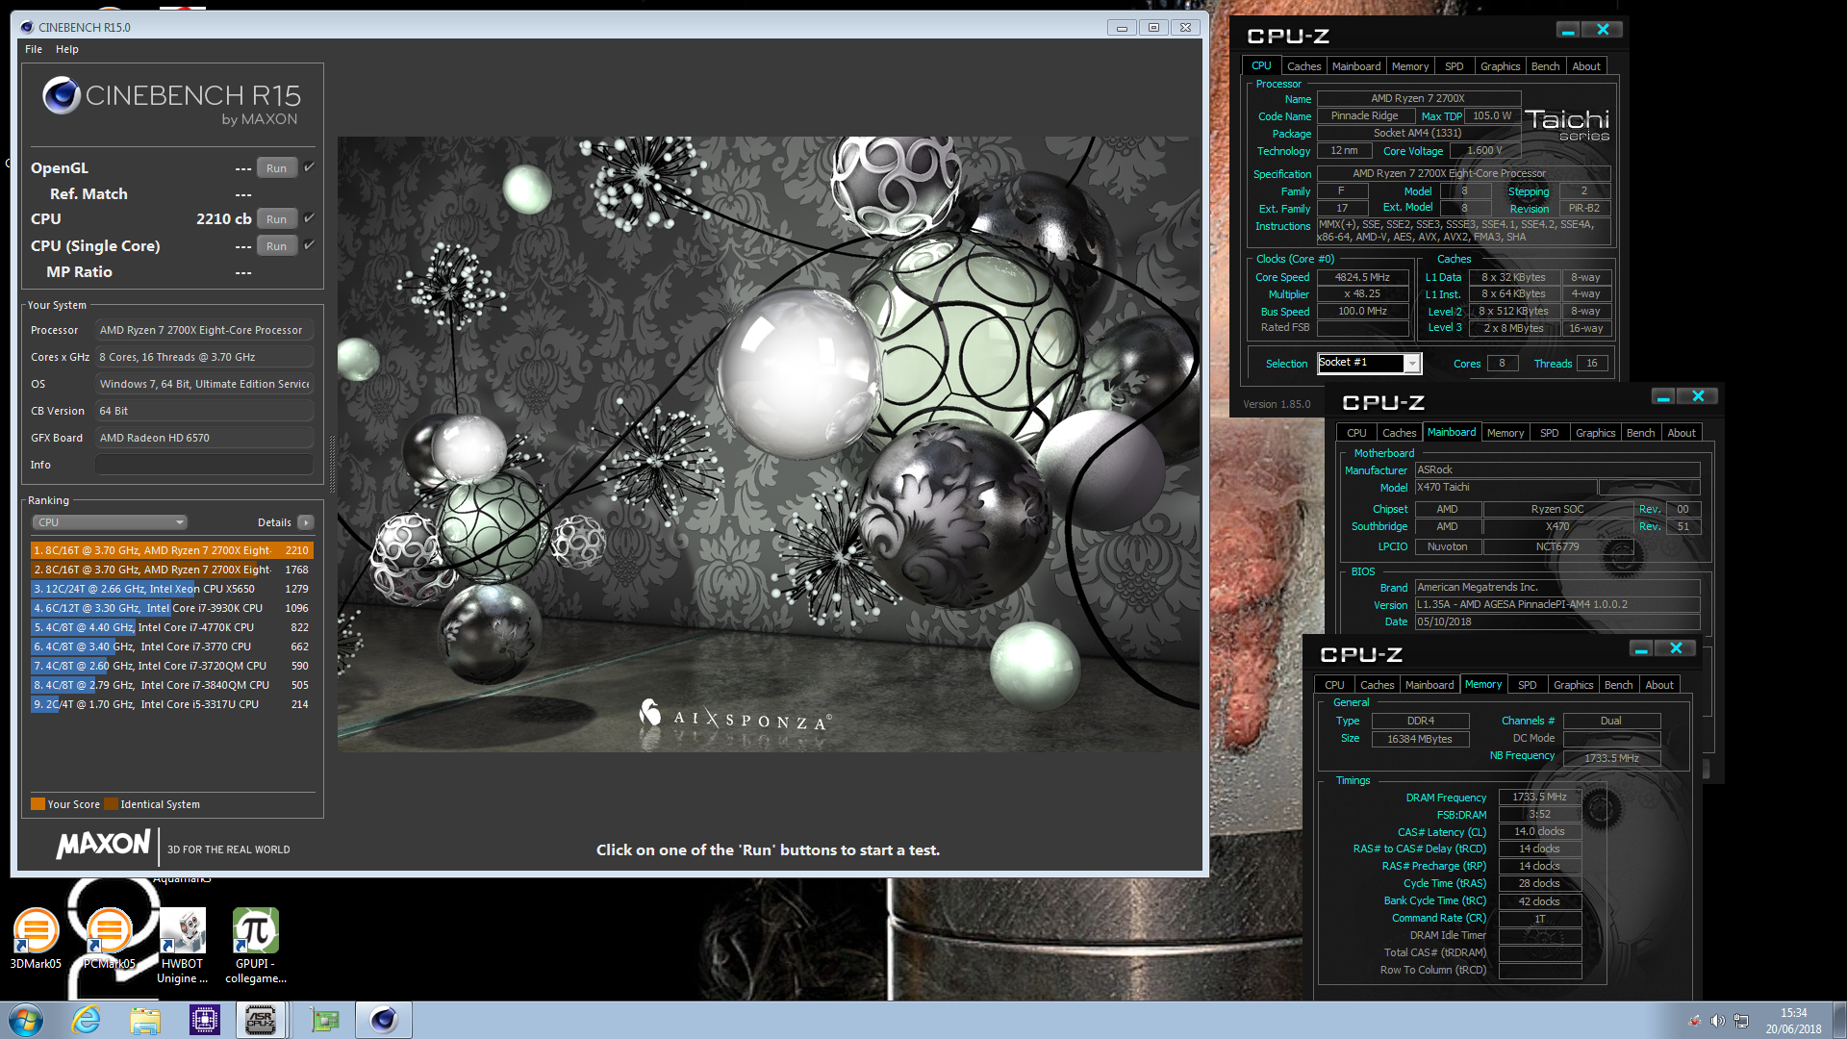Open the 3DMark05 desktop shortcut
This screenshot has height=1039, width=1847.
tap(36, 938)
